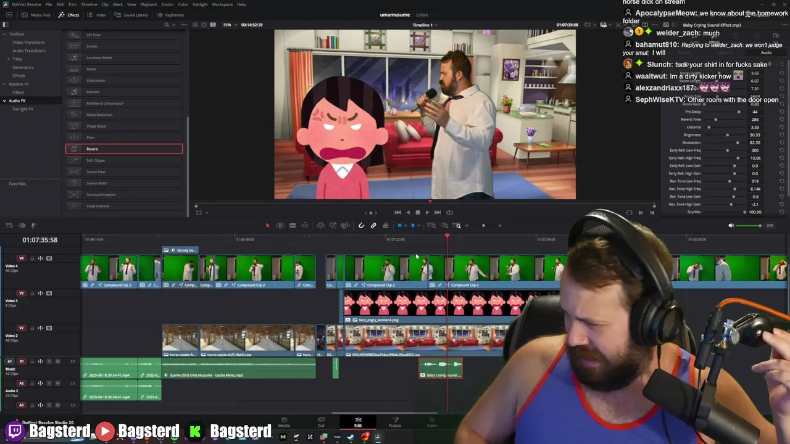
Task: Open effects panel three-dot options menu
Action: coord(183,25)
